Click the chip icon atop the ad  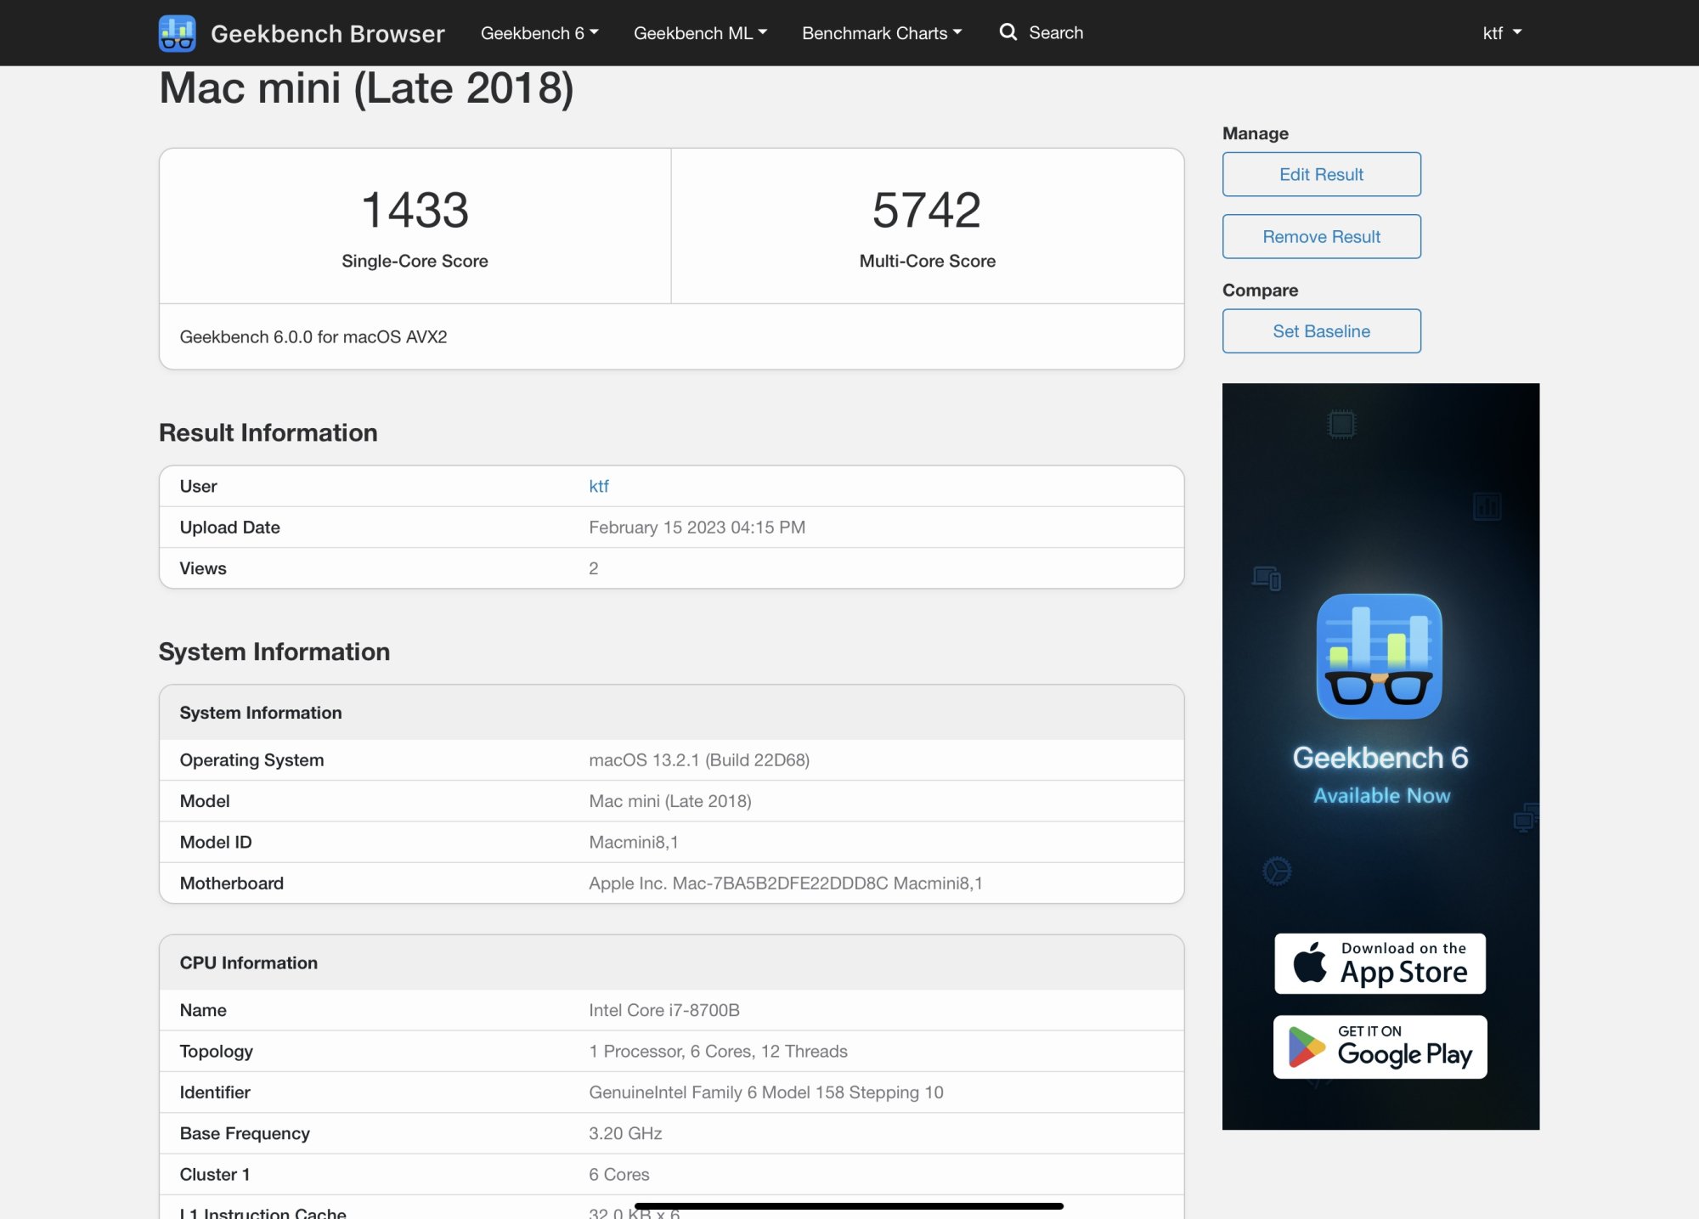point(1341,424)
